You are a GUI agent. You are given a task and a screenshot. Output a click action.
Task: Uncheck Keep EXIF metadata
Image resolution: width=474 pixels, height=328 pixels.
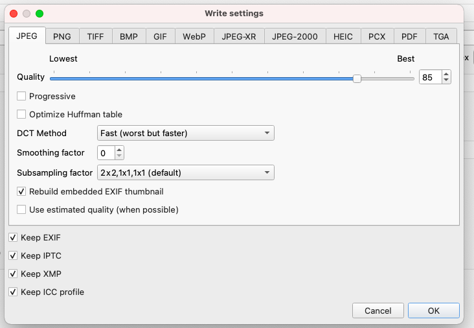tap(14, 238)
